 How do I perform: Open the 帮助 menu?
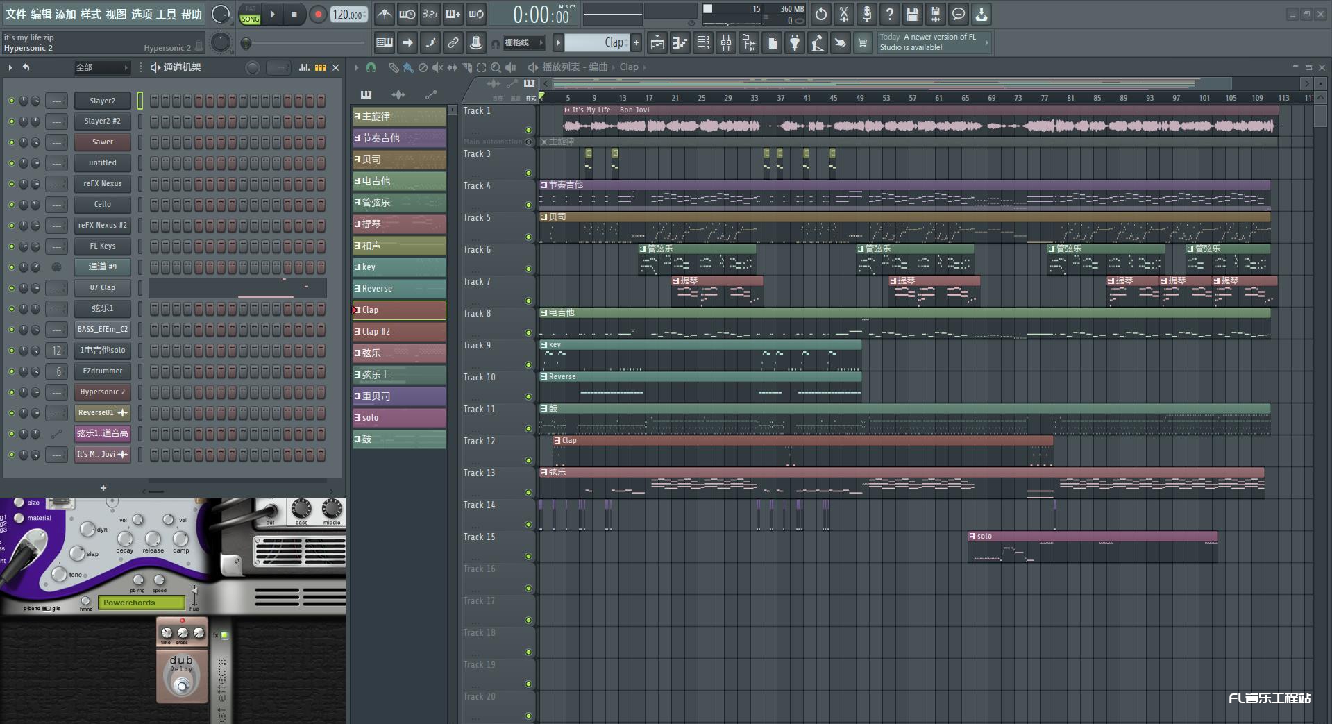[x=192, y=14]
